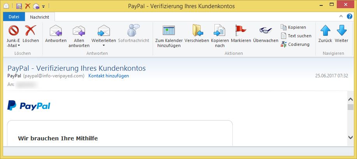357x159 pixels.
Task: Click the date 25.06.2017 07:32
Action: point(332,76)
